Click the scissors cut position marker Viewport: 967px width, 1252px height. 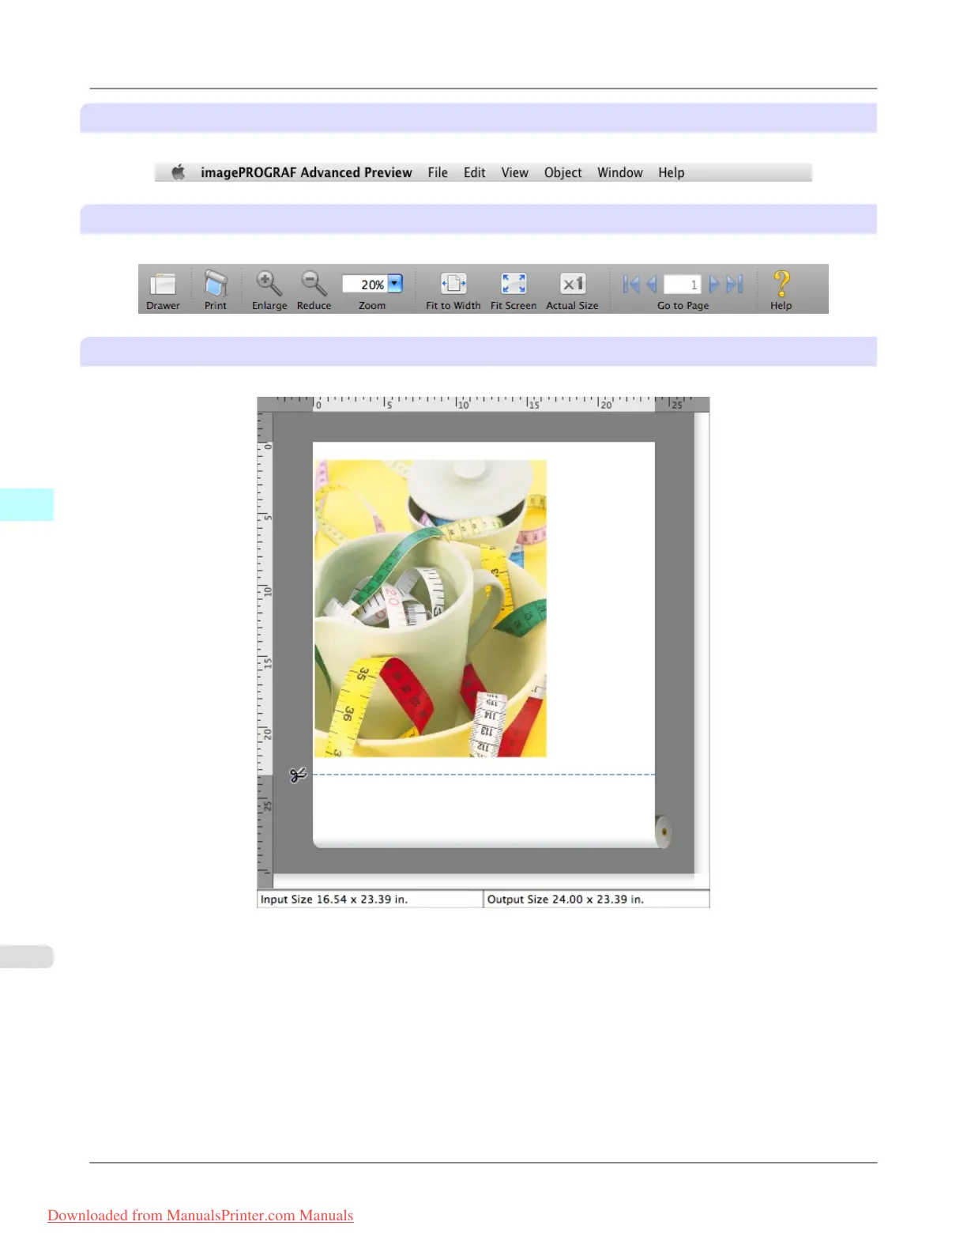(298, 775)
